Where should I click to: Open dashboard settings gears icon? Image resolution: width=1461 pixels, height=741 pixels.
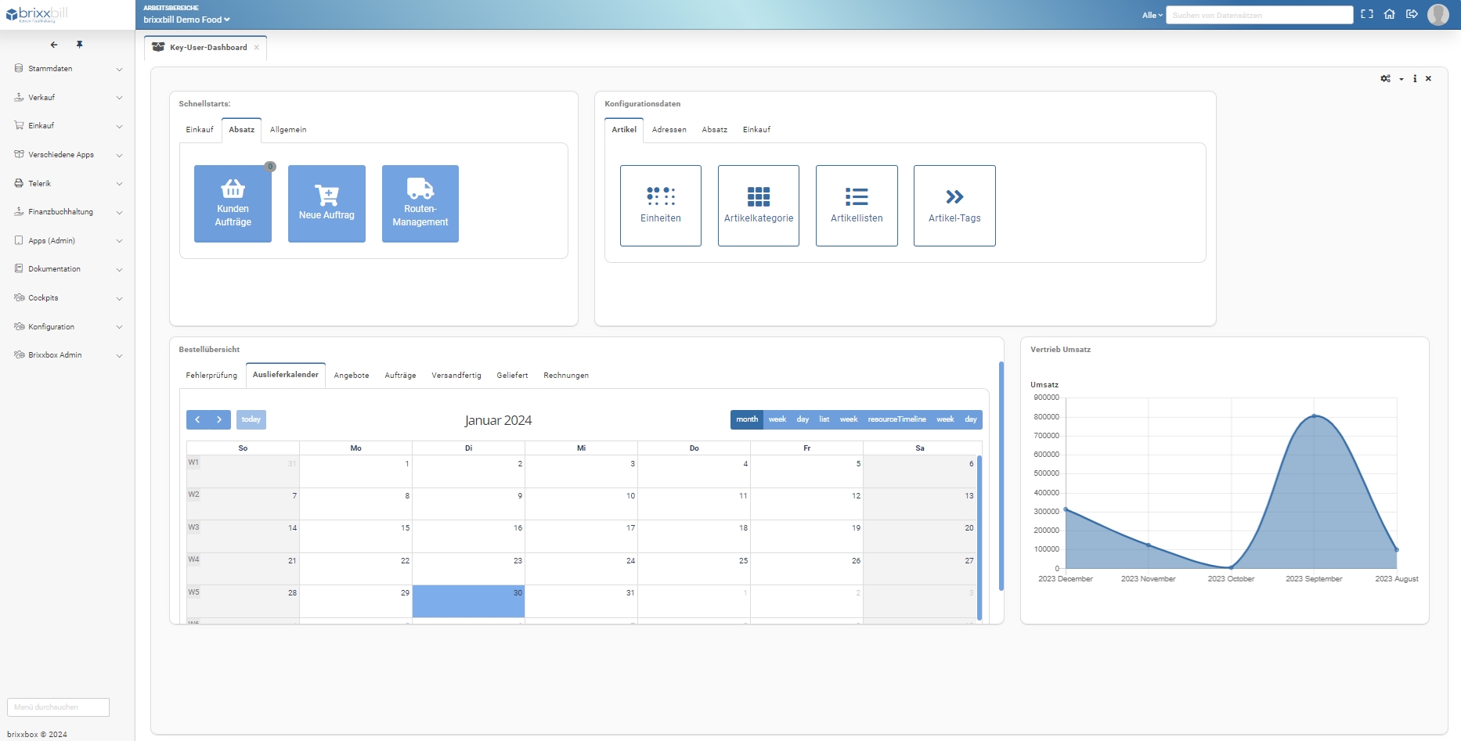pos(1386,78)
